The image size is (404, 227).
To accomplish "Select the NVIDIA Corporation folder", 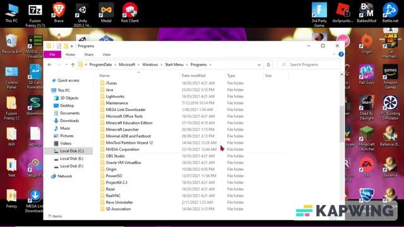I will (x=193, y=149).
